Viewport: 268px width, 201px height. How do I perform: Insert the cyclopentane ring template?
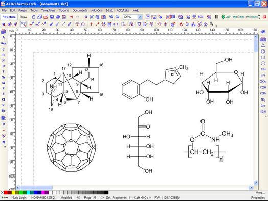click(x=263, y=63)
